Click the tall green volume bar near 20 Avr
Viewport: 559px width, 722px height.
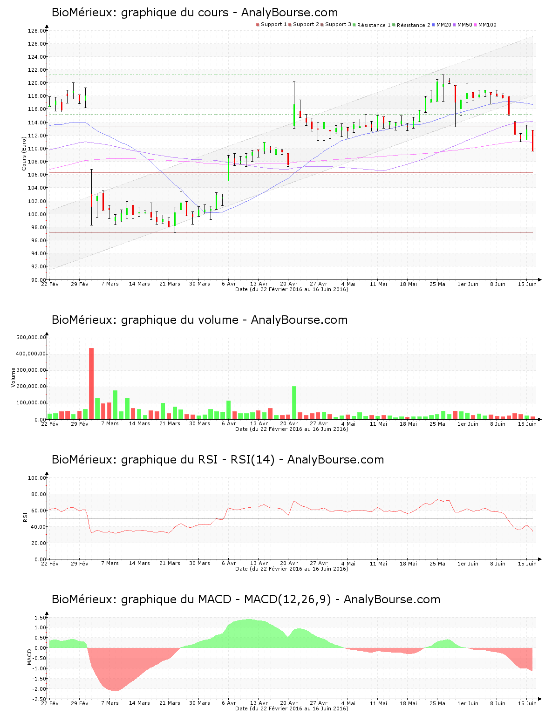(x=294, y=403)
